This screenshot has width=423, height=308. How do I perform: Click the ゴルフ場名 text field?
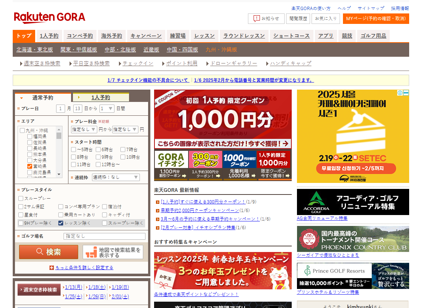pos(105,236)
